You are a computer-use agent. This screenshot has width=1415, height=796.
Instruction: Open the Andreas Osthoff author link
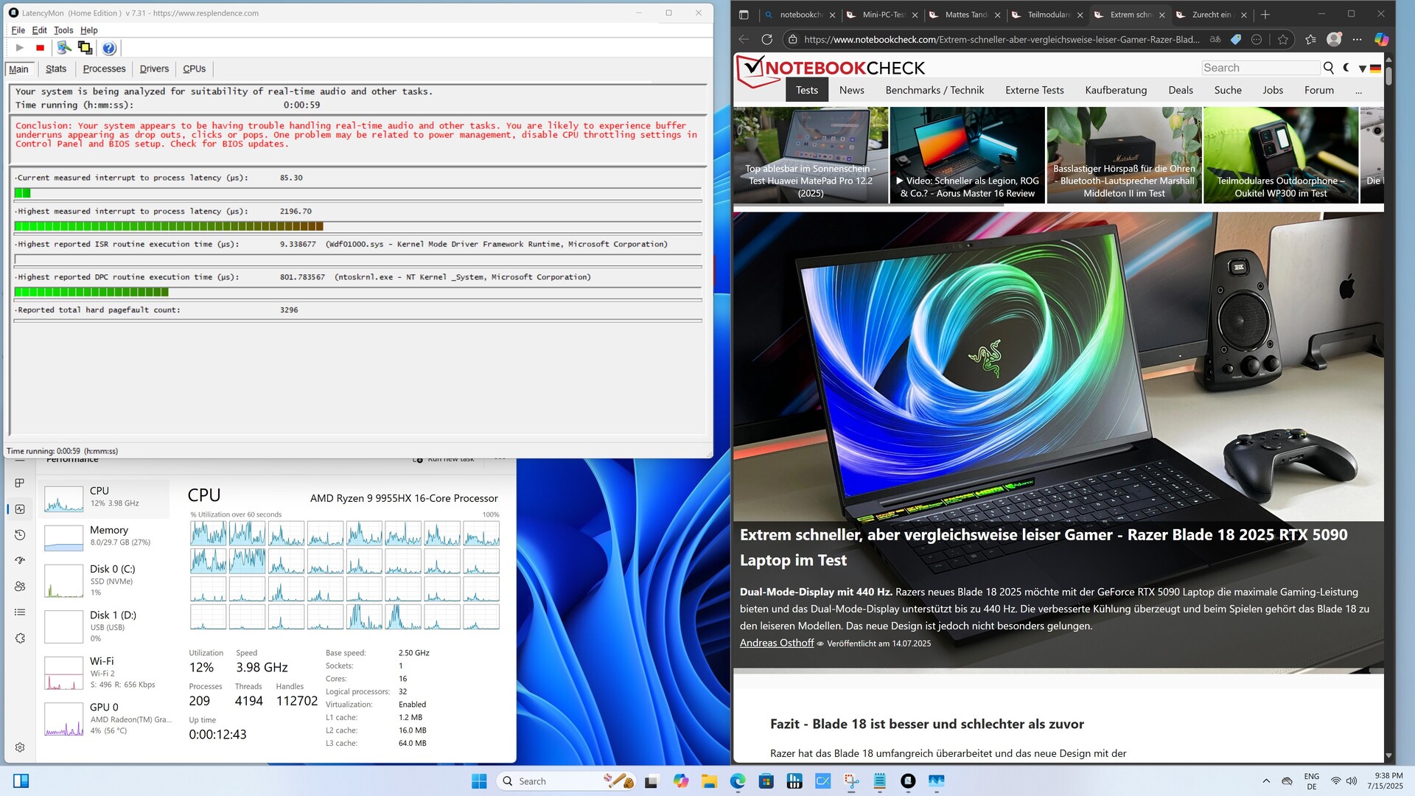(776, 643)
